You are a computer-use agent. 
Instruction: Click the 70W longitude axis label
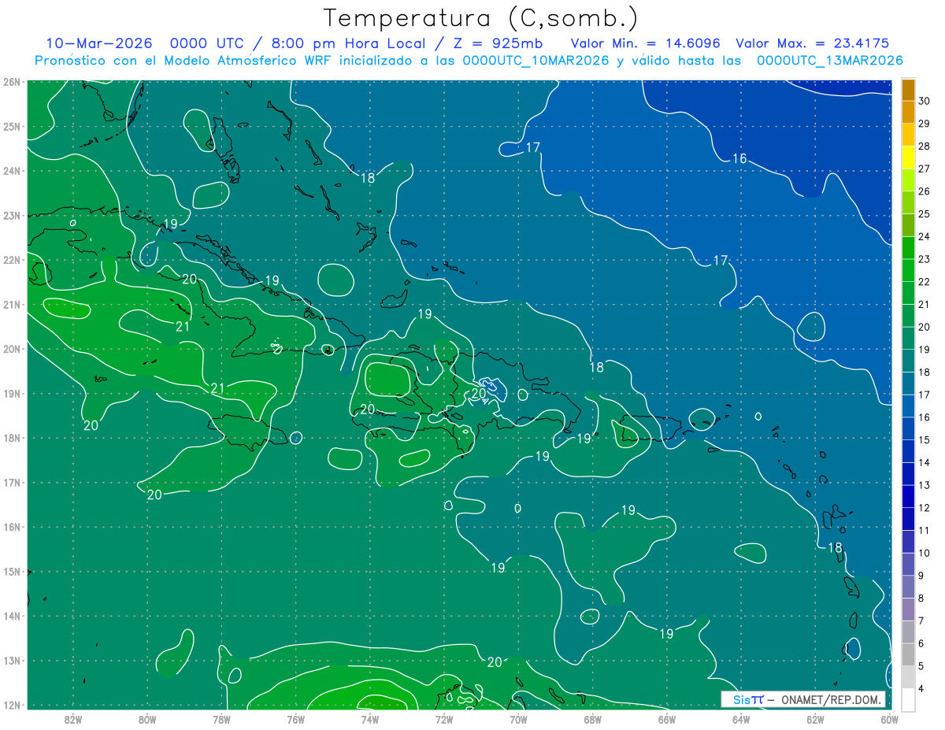point(518,718)
